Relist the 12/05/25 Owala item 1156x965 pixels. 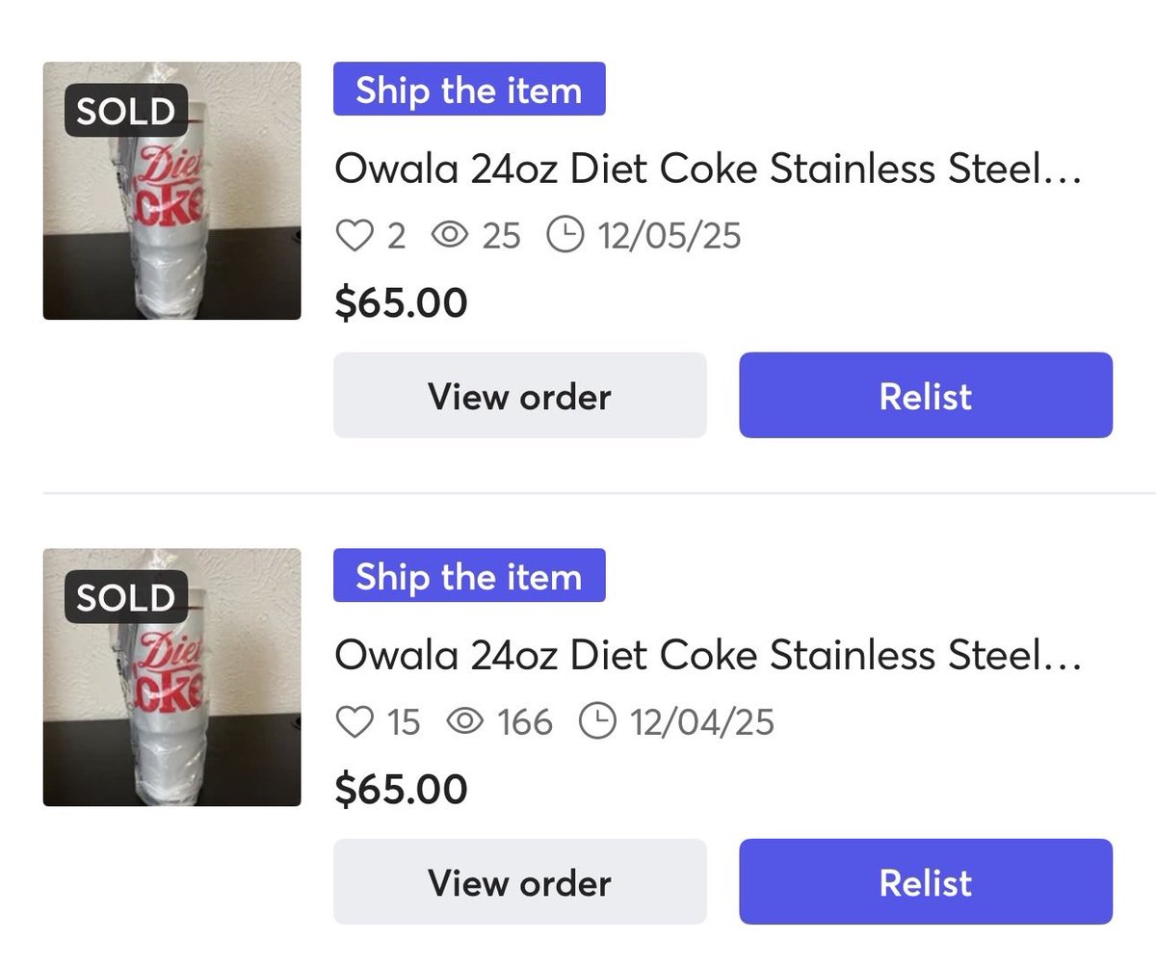(925, 396)
